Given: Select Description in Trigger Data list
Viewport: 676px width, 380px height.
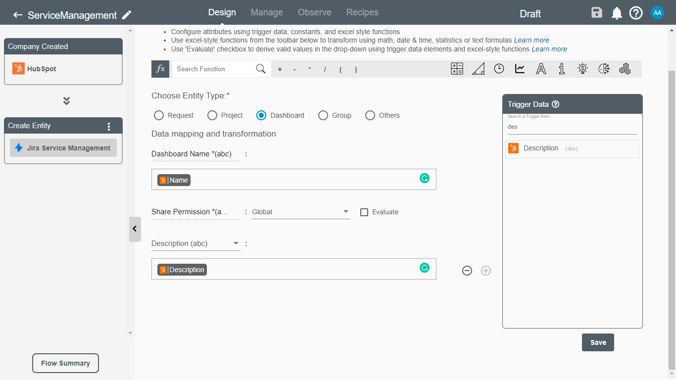Looking at the screenshot, I should 572,148.
